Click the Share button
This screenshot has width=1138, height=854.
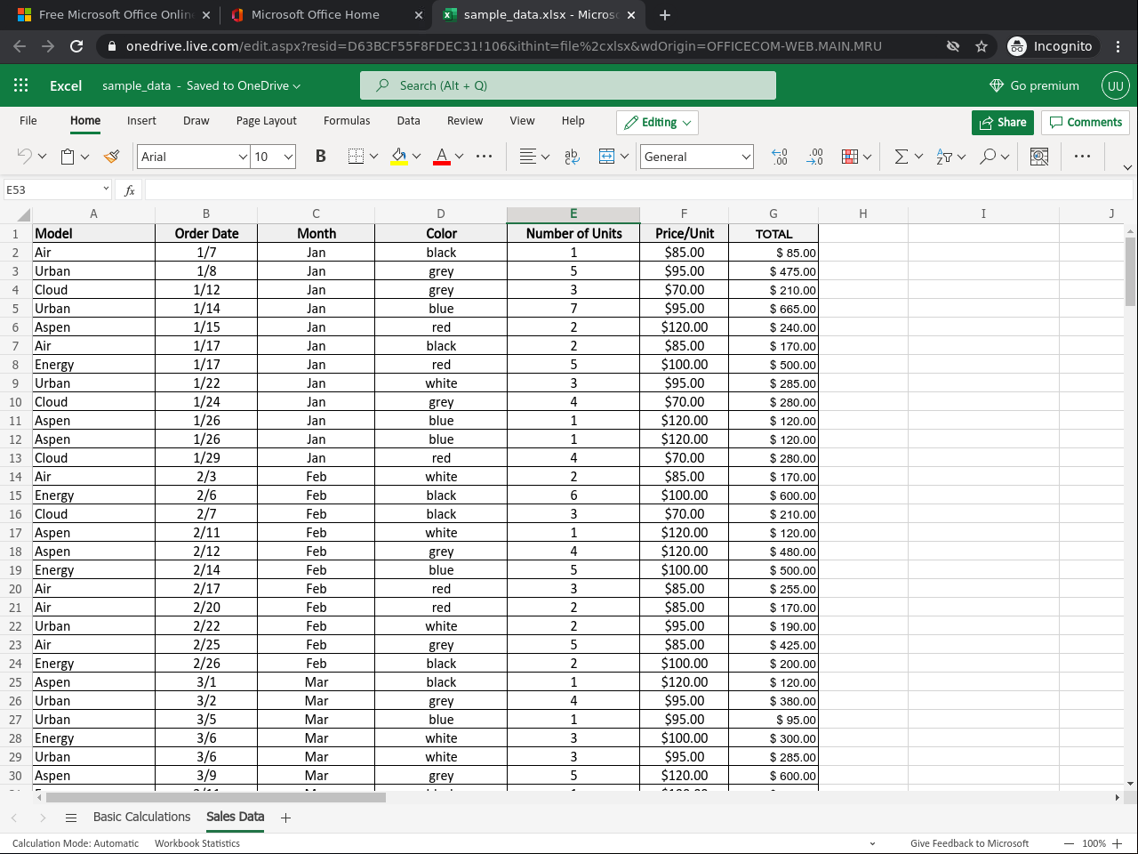tap(1003, 122)
